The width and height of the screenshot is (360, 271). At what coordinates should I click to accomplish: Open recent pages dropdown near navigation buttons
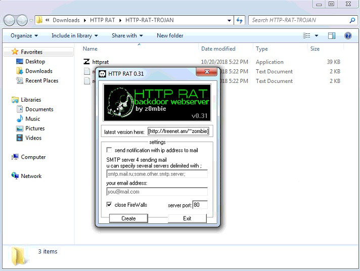point(31,20)
